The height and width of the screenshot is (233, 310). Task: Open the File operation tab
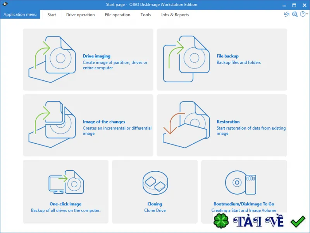(x=117, y=15)
